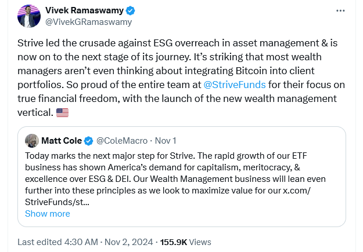
Task: Open the @VivekGRamaswamy handle link
Action: click(88, 22)
